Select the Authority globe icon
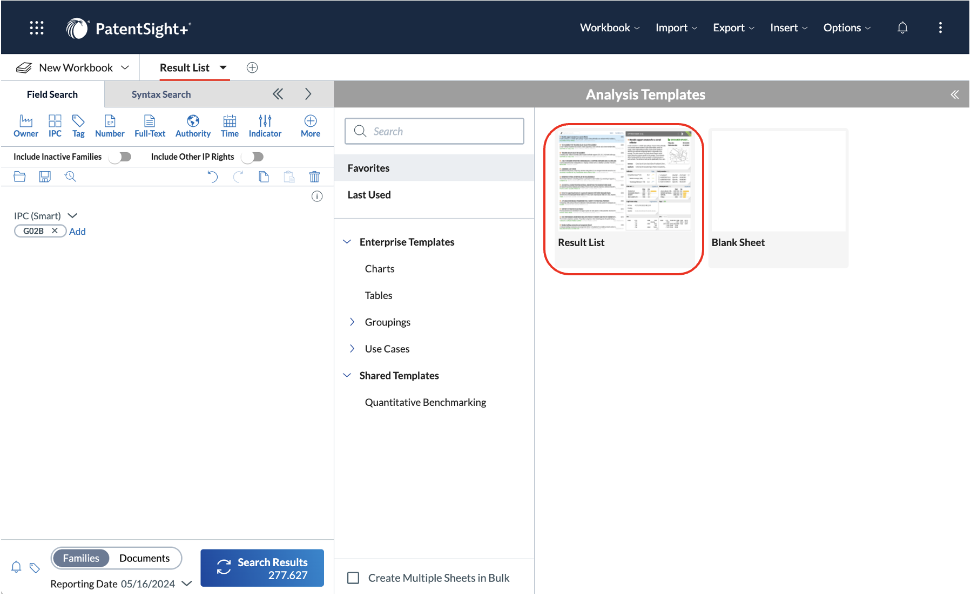The image size is (971, 597). click(193, 126)
